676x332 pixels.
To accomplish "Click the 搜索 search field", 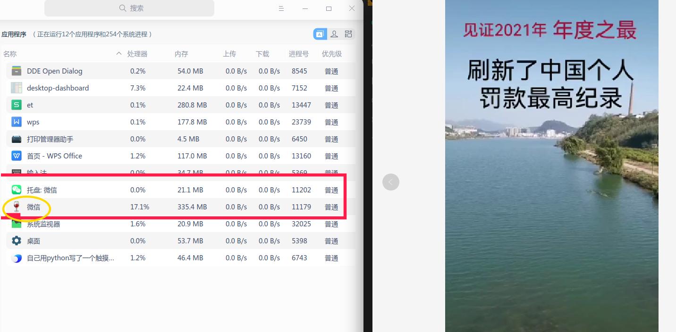I will tap(129, 8).
